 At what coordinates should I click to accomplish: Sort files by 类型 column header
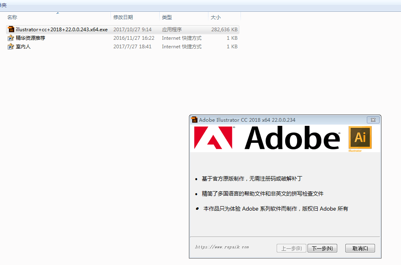tap(167, 17)
